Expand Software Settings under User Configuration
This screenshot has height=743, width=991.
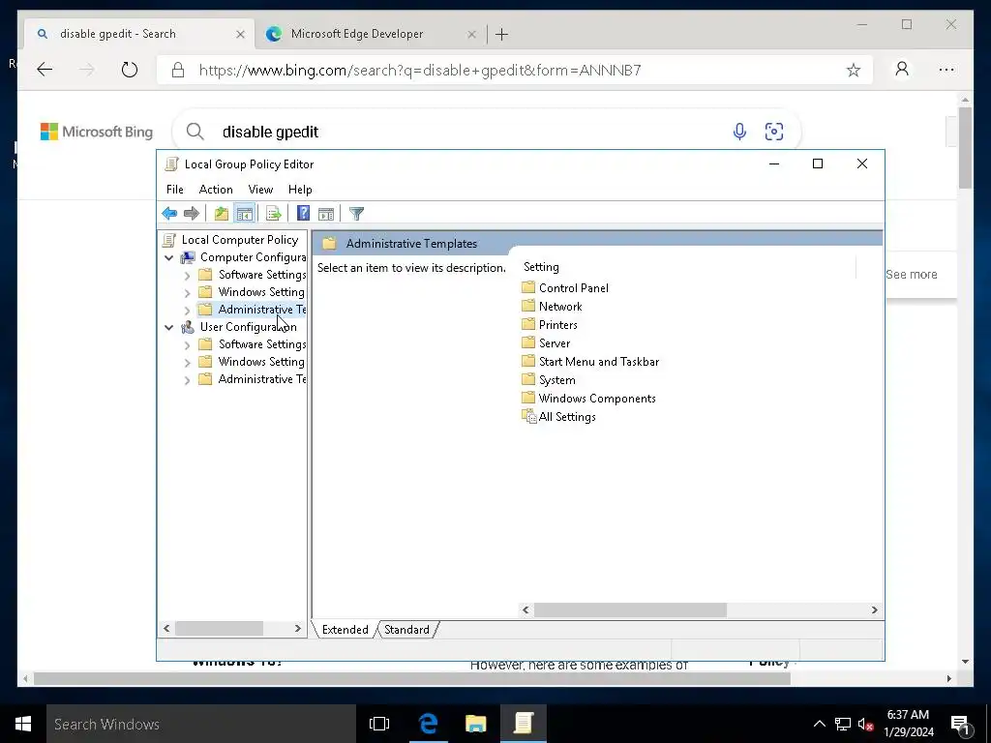(x=187, y=345)
